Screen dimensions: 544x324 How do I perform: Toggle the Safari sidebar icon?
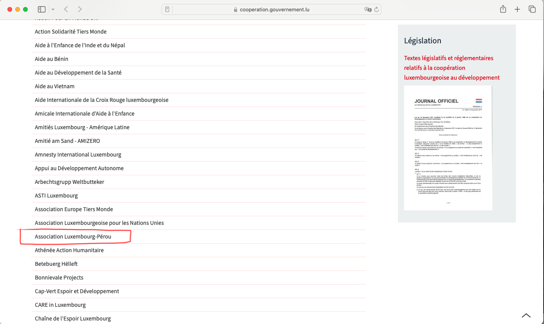pyautogui.click(x=41, y=9)
